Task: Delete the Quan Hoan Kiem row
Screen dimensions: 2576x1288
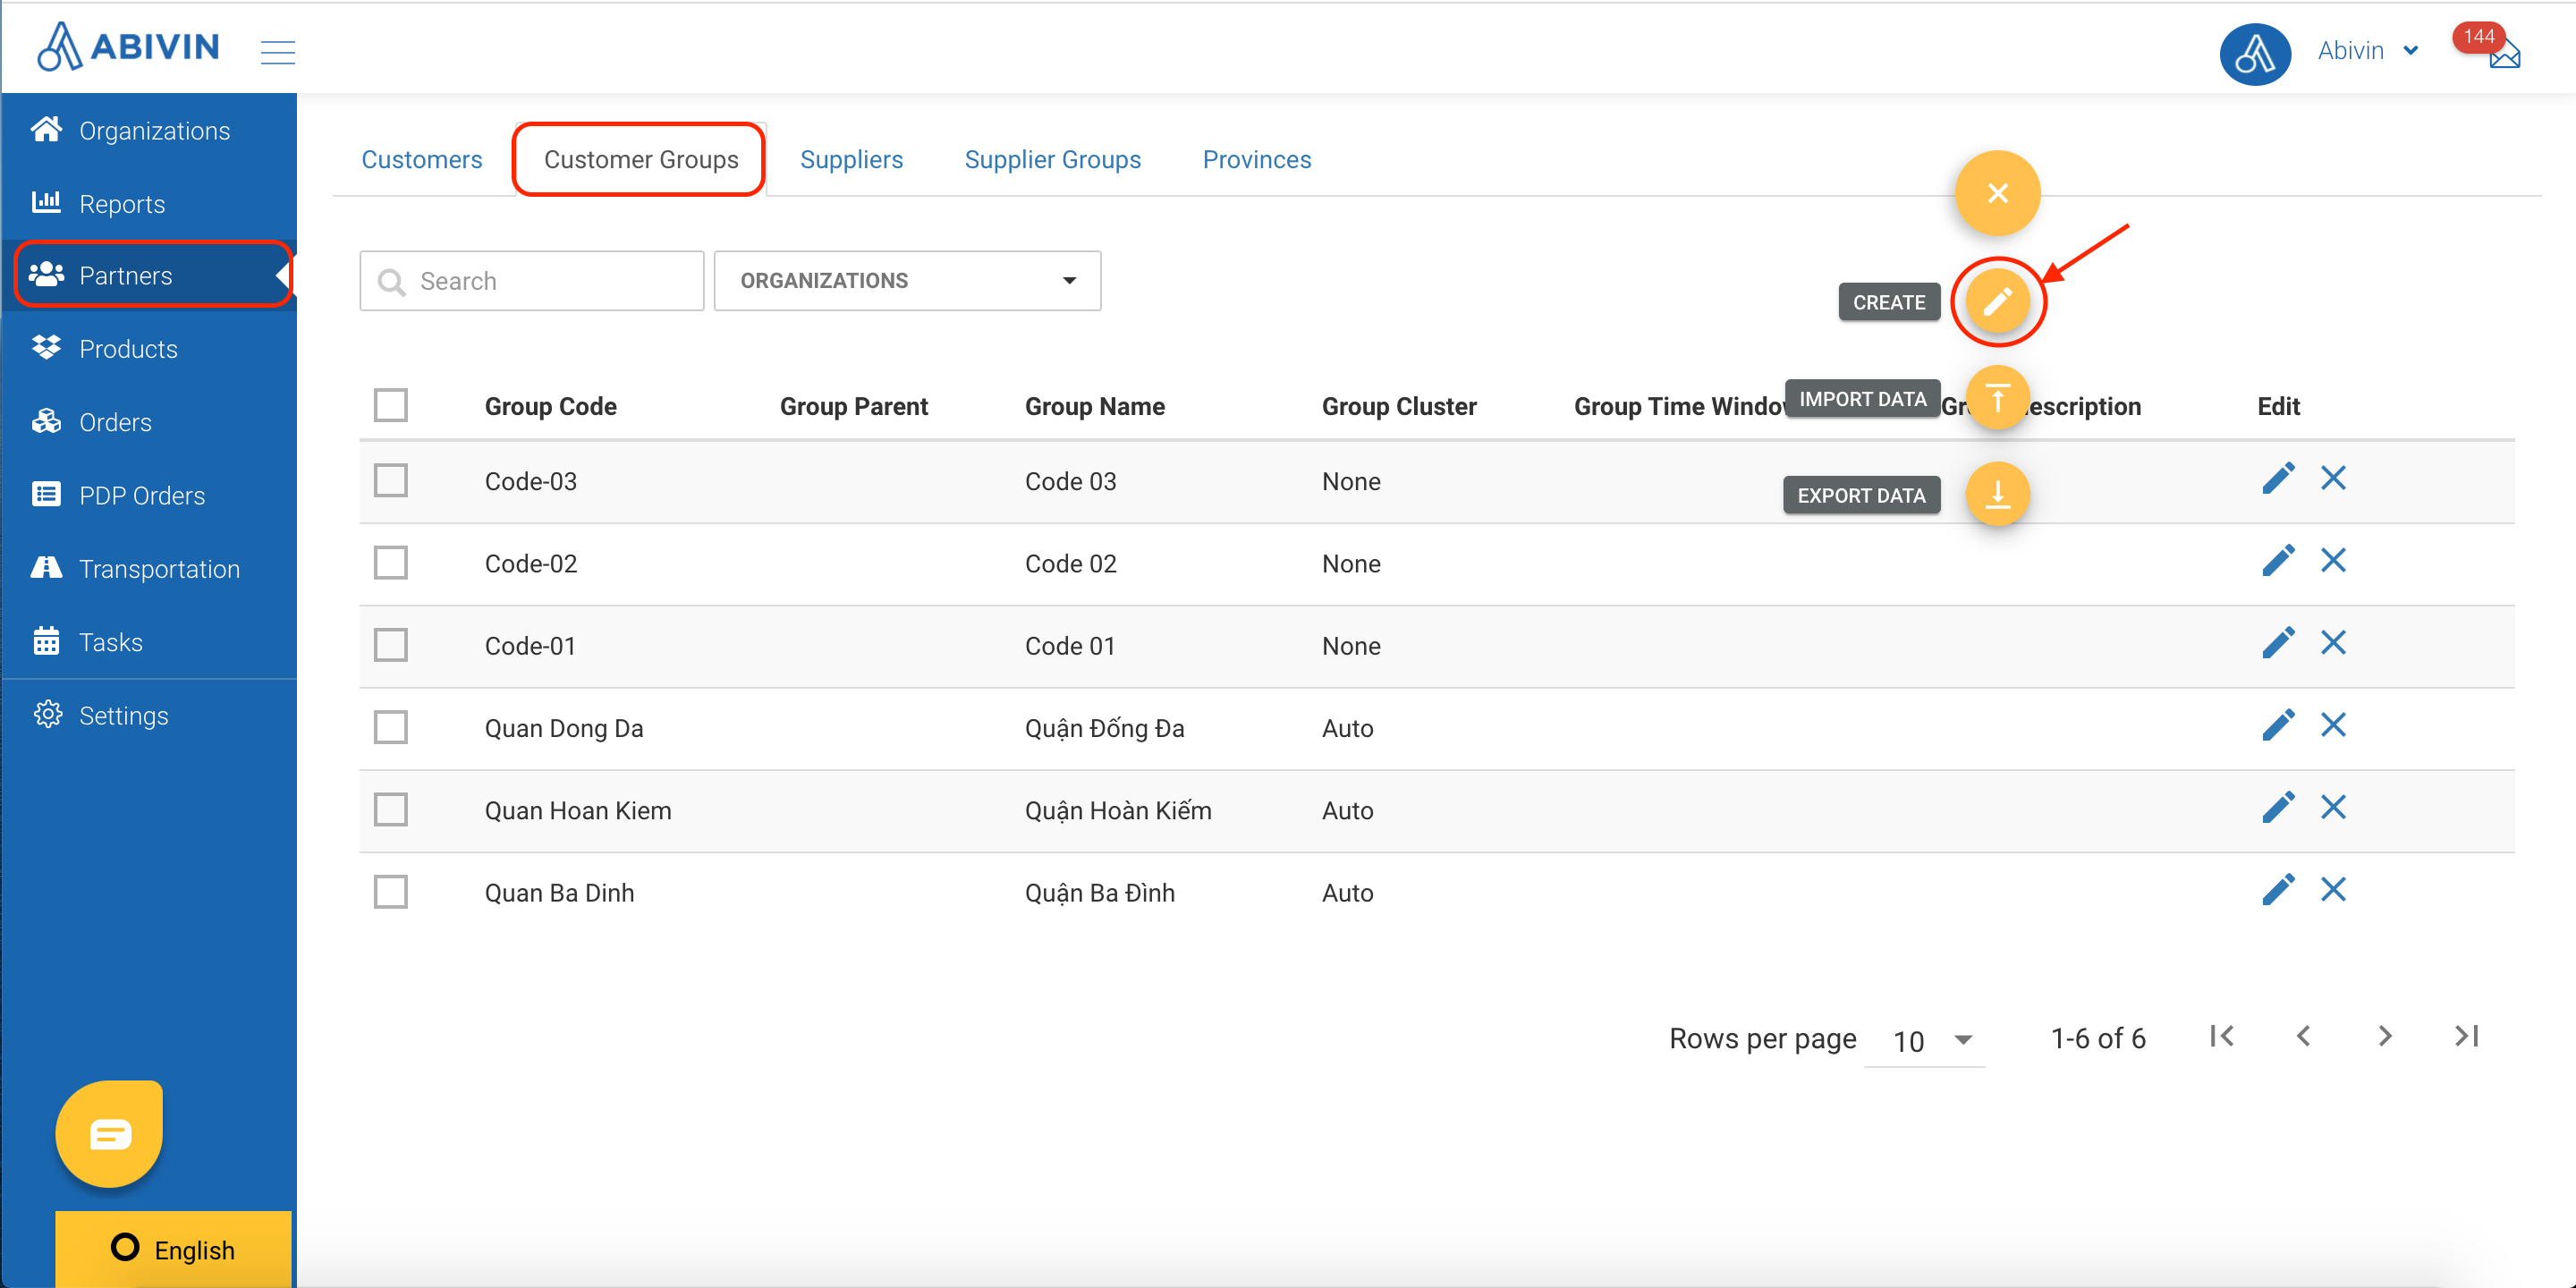Action: click(x=2333, y=808)
